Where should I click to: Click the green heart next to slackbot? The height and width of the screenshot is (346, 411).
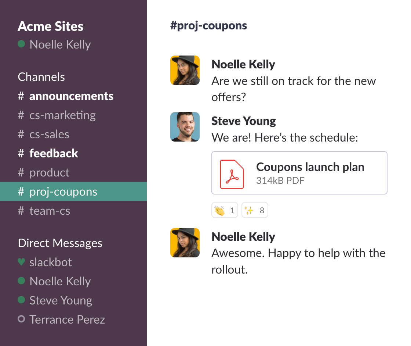(x=21, y=262)
